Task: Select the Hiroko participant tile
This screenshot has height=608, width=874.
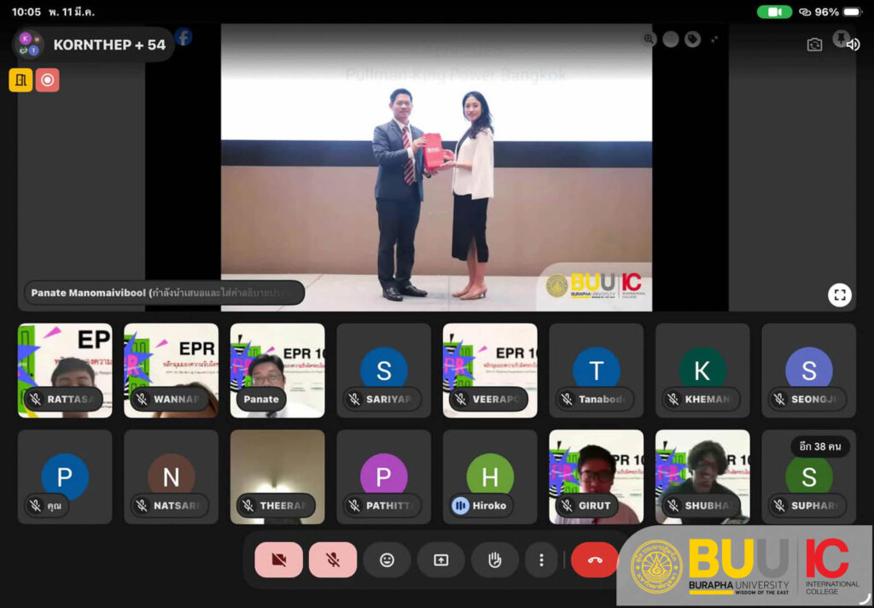Action: pyautogui.click(x=490, y=476)
